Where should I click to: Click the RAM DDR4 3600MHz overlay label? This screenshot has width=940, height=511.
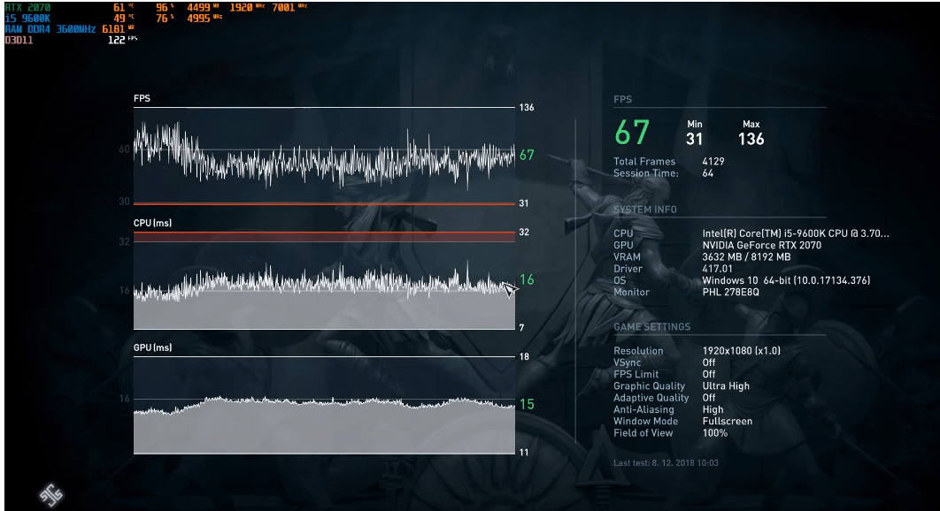[x=50, y=29]
